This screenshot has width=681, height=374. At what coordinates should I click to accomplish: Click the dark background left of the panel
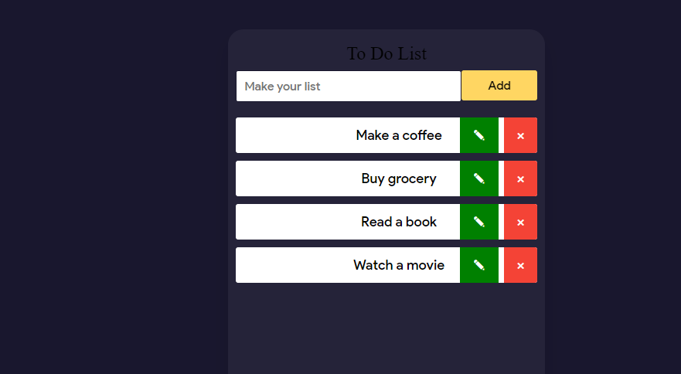116,193
